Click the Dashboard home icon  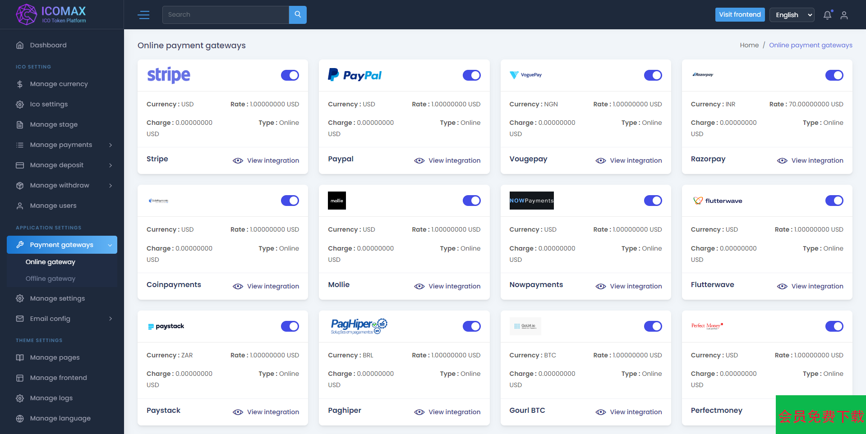tap(20, 45)
